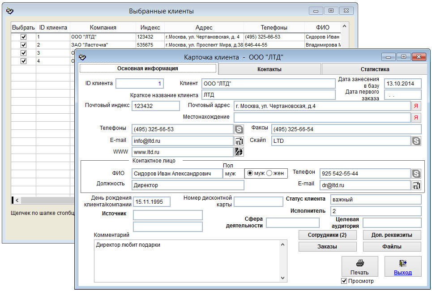Click the mail icon next to dr@ltd.ru

click(416, 185)
